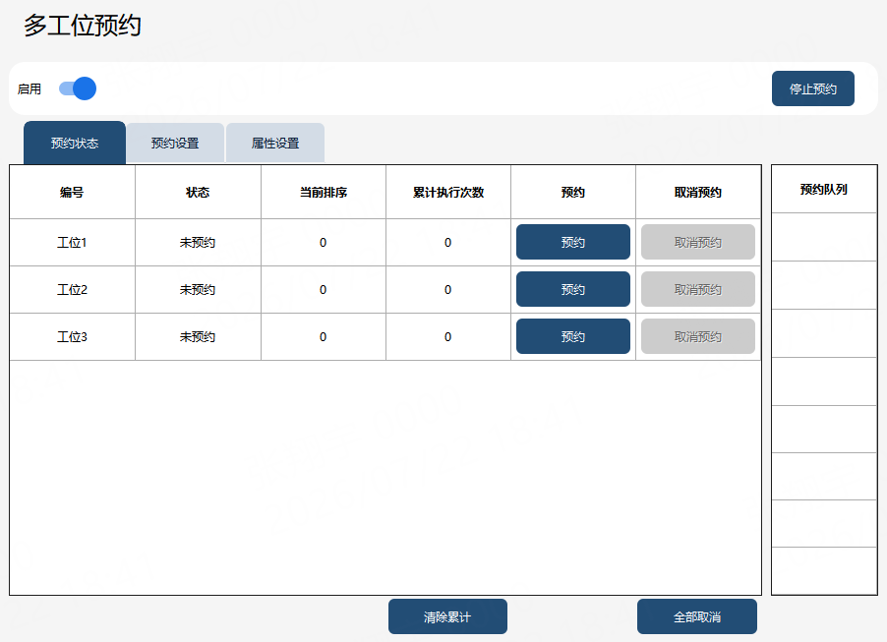Open the 属性设置 tab
Viewport: 887px width, 642px height.
click(275, 144)
